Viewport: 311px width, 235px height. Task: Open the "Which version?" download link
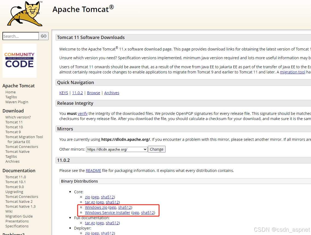tap(18, 117)
